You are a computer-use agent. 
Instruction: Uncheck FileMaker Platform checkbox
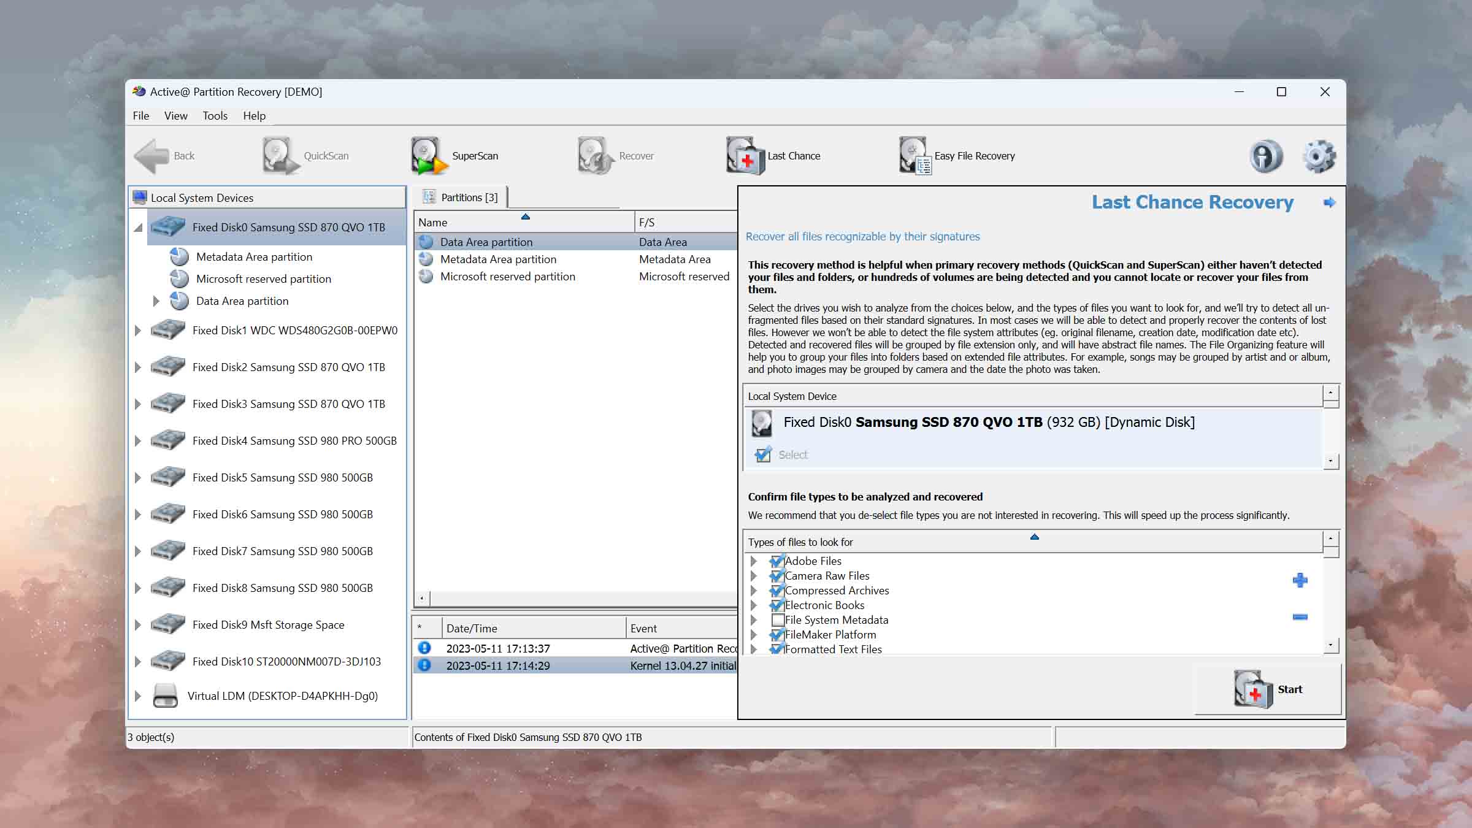[777, 634]
